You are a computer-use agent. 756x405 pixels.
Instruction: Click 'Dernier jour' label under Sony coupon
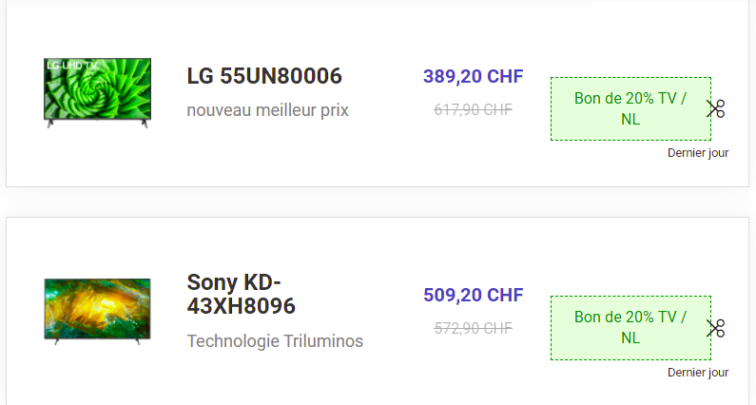click(698, 373)
